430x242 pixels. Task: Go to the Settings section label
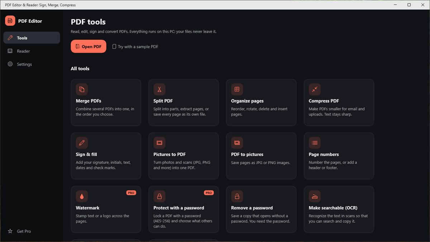(x=24, y=65)
